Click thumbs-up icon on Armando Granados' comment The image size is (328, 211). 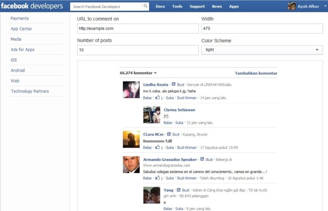pyautogui.click(x=157, y=178)
